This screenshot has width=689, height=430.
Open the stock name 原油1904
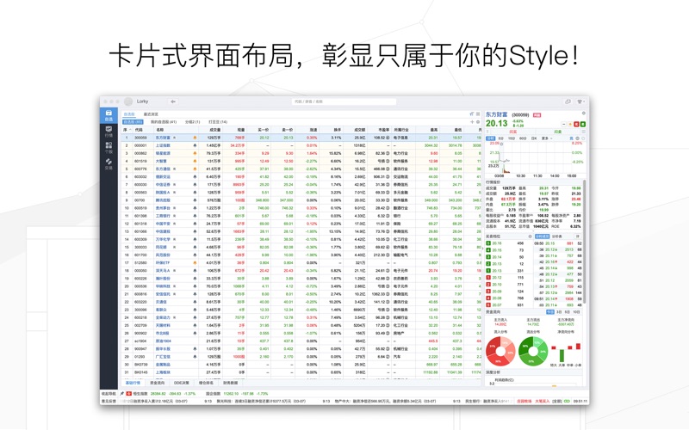(x=163, y=341)
